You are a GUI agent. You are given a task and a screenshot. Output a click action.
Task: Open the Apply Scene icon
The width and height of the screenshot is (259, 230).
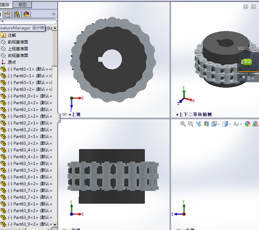pos(255,124)
